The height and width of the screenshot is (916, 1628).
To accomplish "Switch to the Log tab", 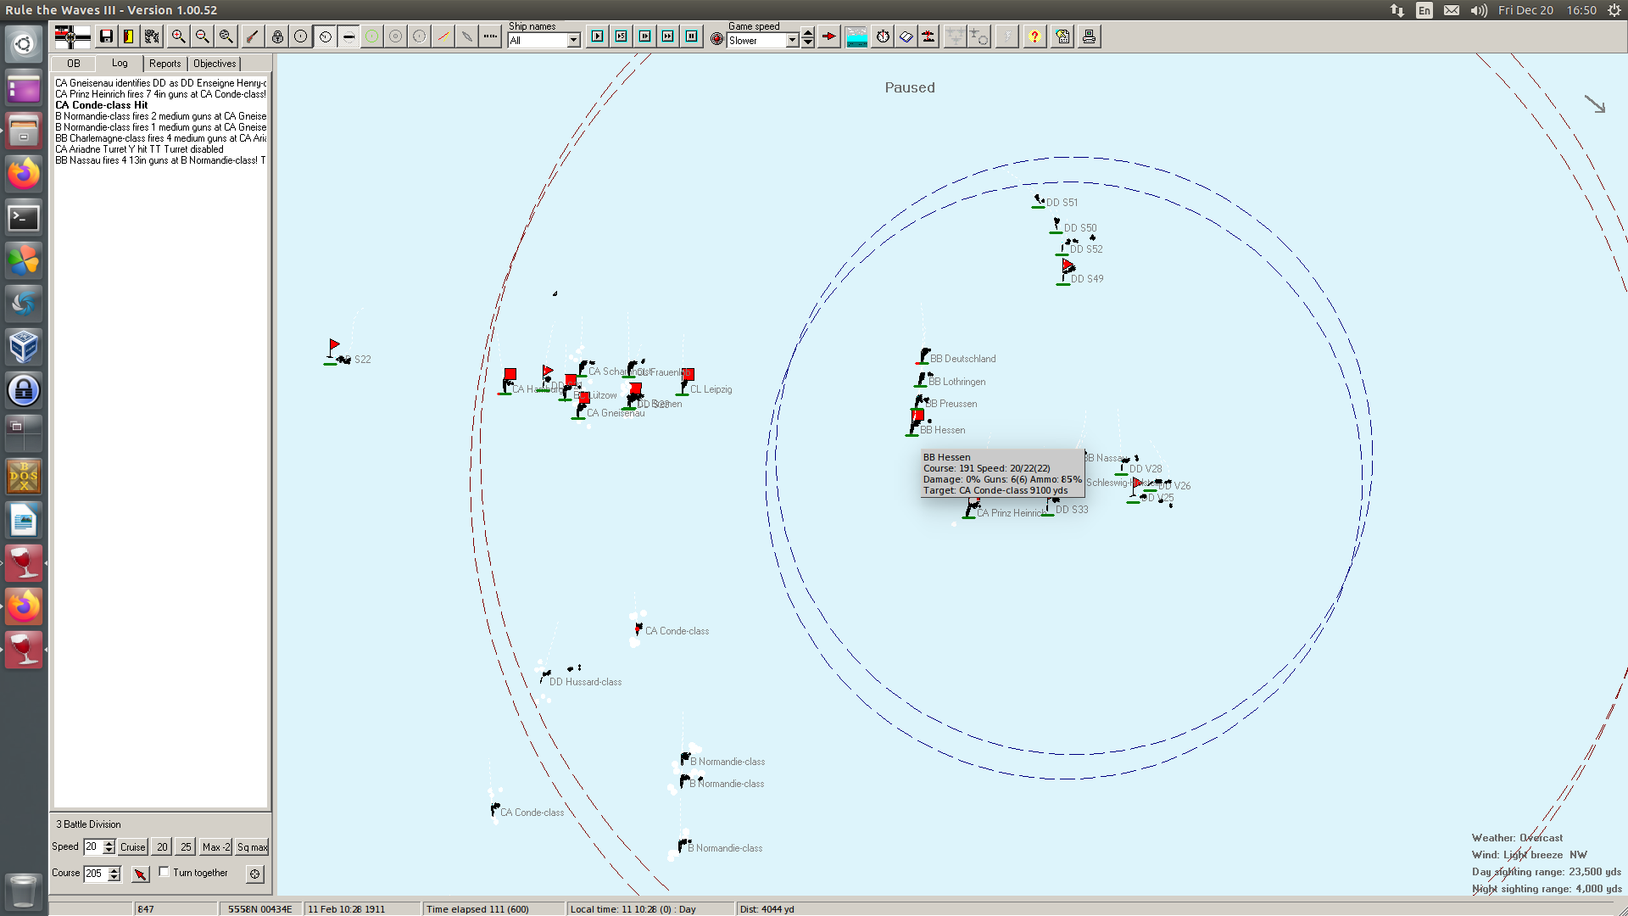I will [120, 63].
